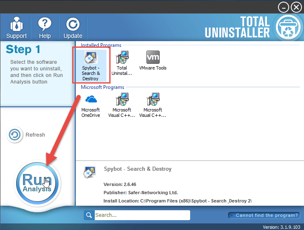304x230 pixels.
Task: Click the Install Location path text
Action: (x=177, y=201)
